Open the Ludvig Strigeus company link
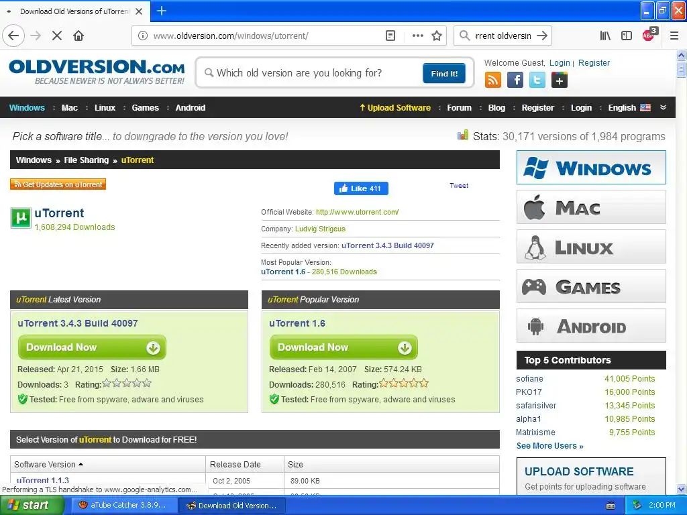 point(320,229)
